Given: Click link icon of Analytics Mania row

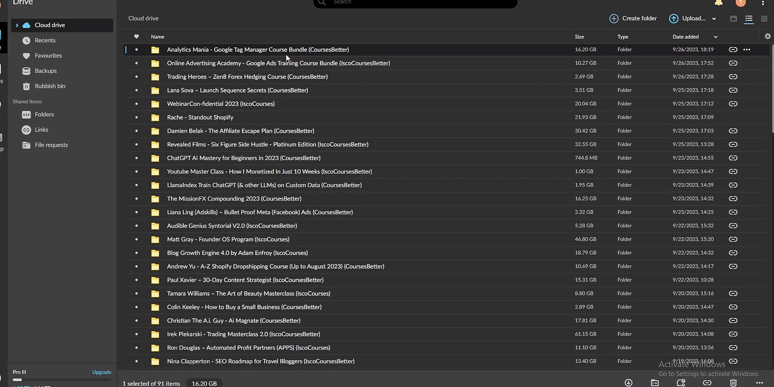Looking at the screenshot, I should (x=733, y=49).
